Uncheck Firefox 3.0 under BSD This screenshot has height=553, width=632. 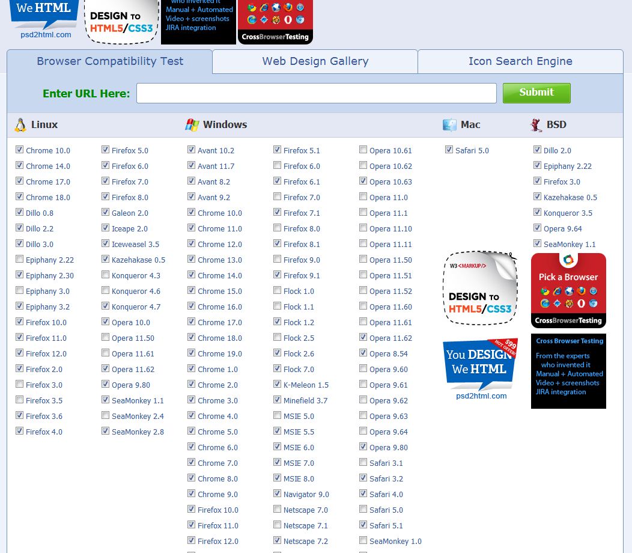[x=537, y=180]
